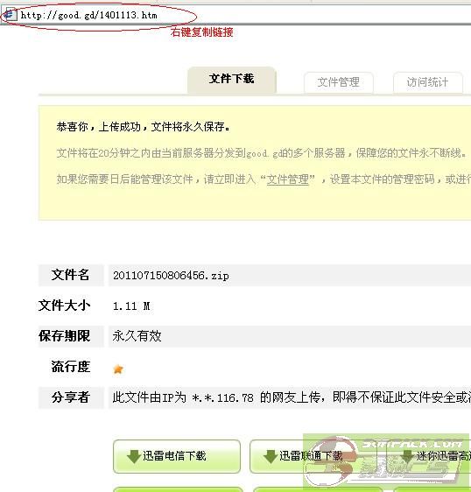Click the watermark logo in the corner
This screenshot has width=471, height=492.
click(x=387, y=463)
